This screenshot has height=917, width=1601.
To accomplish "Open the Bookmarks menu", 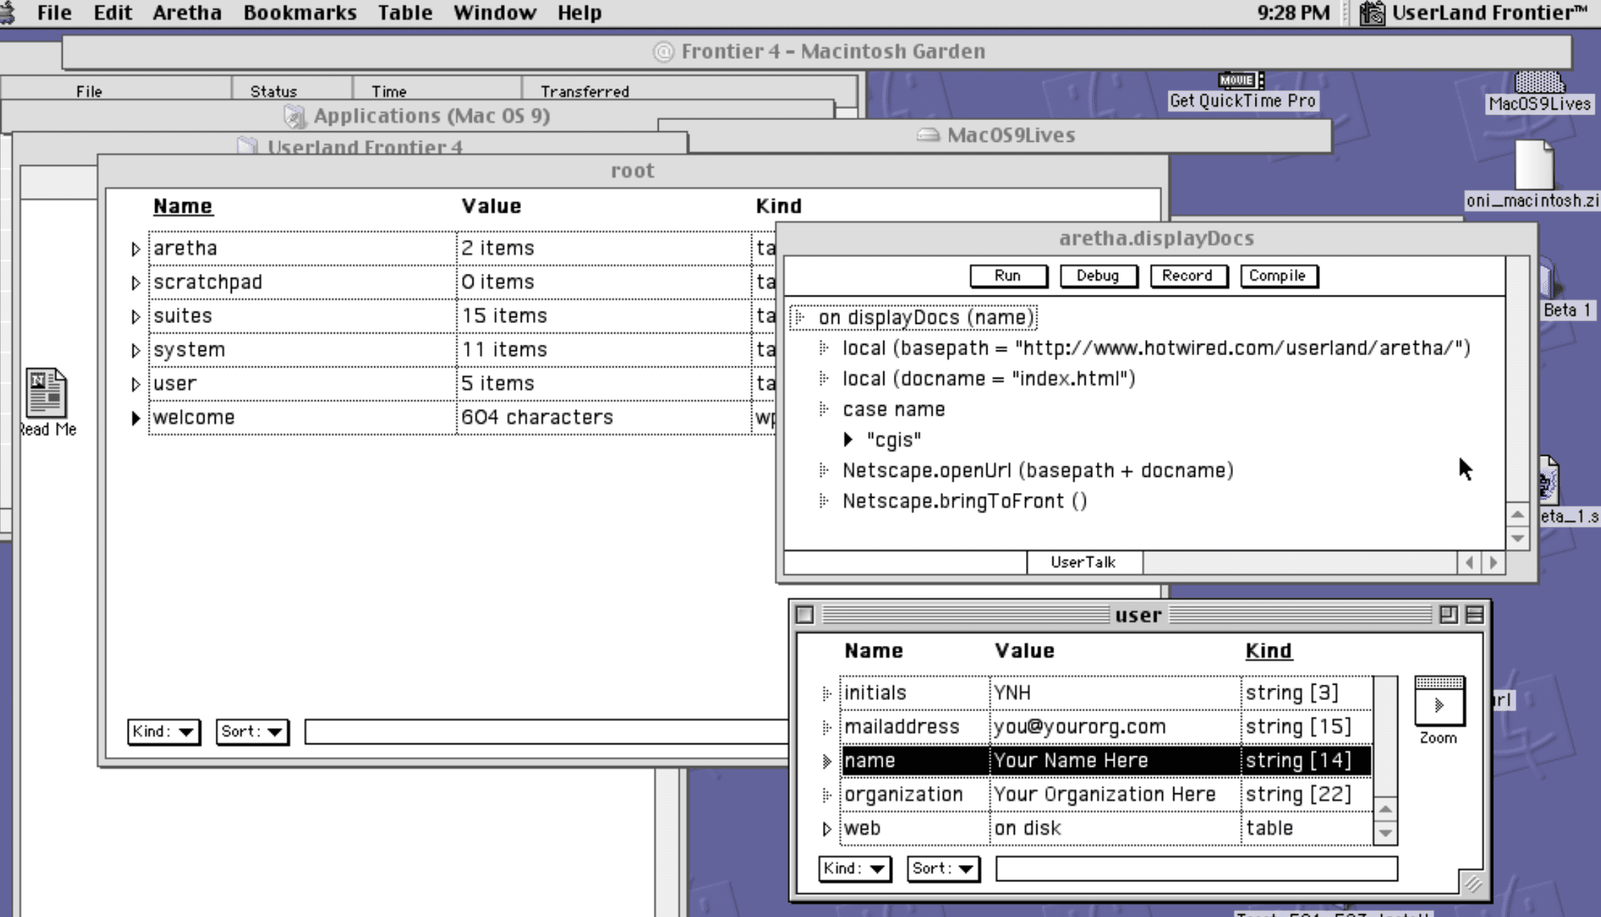I will 300,13.
